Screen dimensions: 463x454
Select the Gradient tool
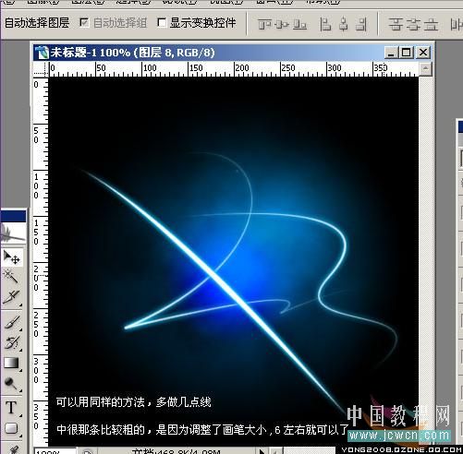pyautogui.click(x=11, y=363)
